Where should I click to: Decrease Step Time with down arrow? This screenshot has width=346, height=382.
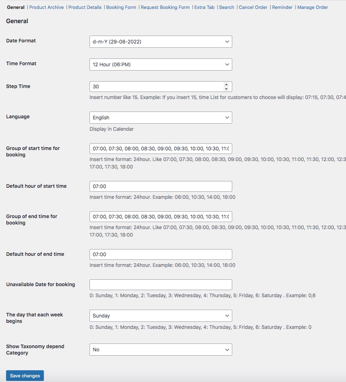tap(226, 89)
